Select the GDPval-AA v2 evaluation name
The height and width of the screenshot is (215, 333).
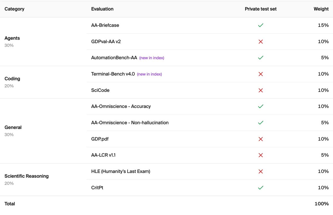click(x=106, y=42)
